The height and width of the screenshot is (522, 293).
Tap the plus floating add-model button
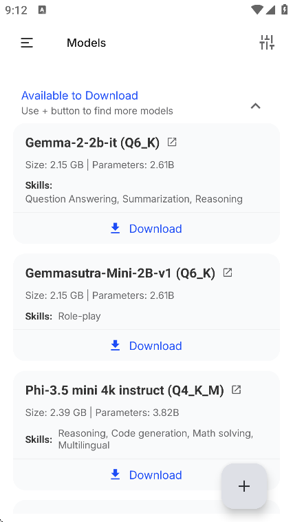coord(244,486)
